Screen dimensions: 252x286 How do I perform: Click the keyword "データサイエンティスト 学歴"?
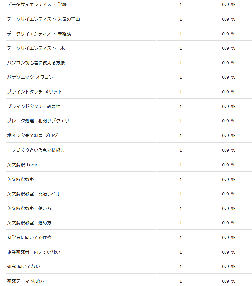tap(37, 5)
